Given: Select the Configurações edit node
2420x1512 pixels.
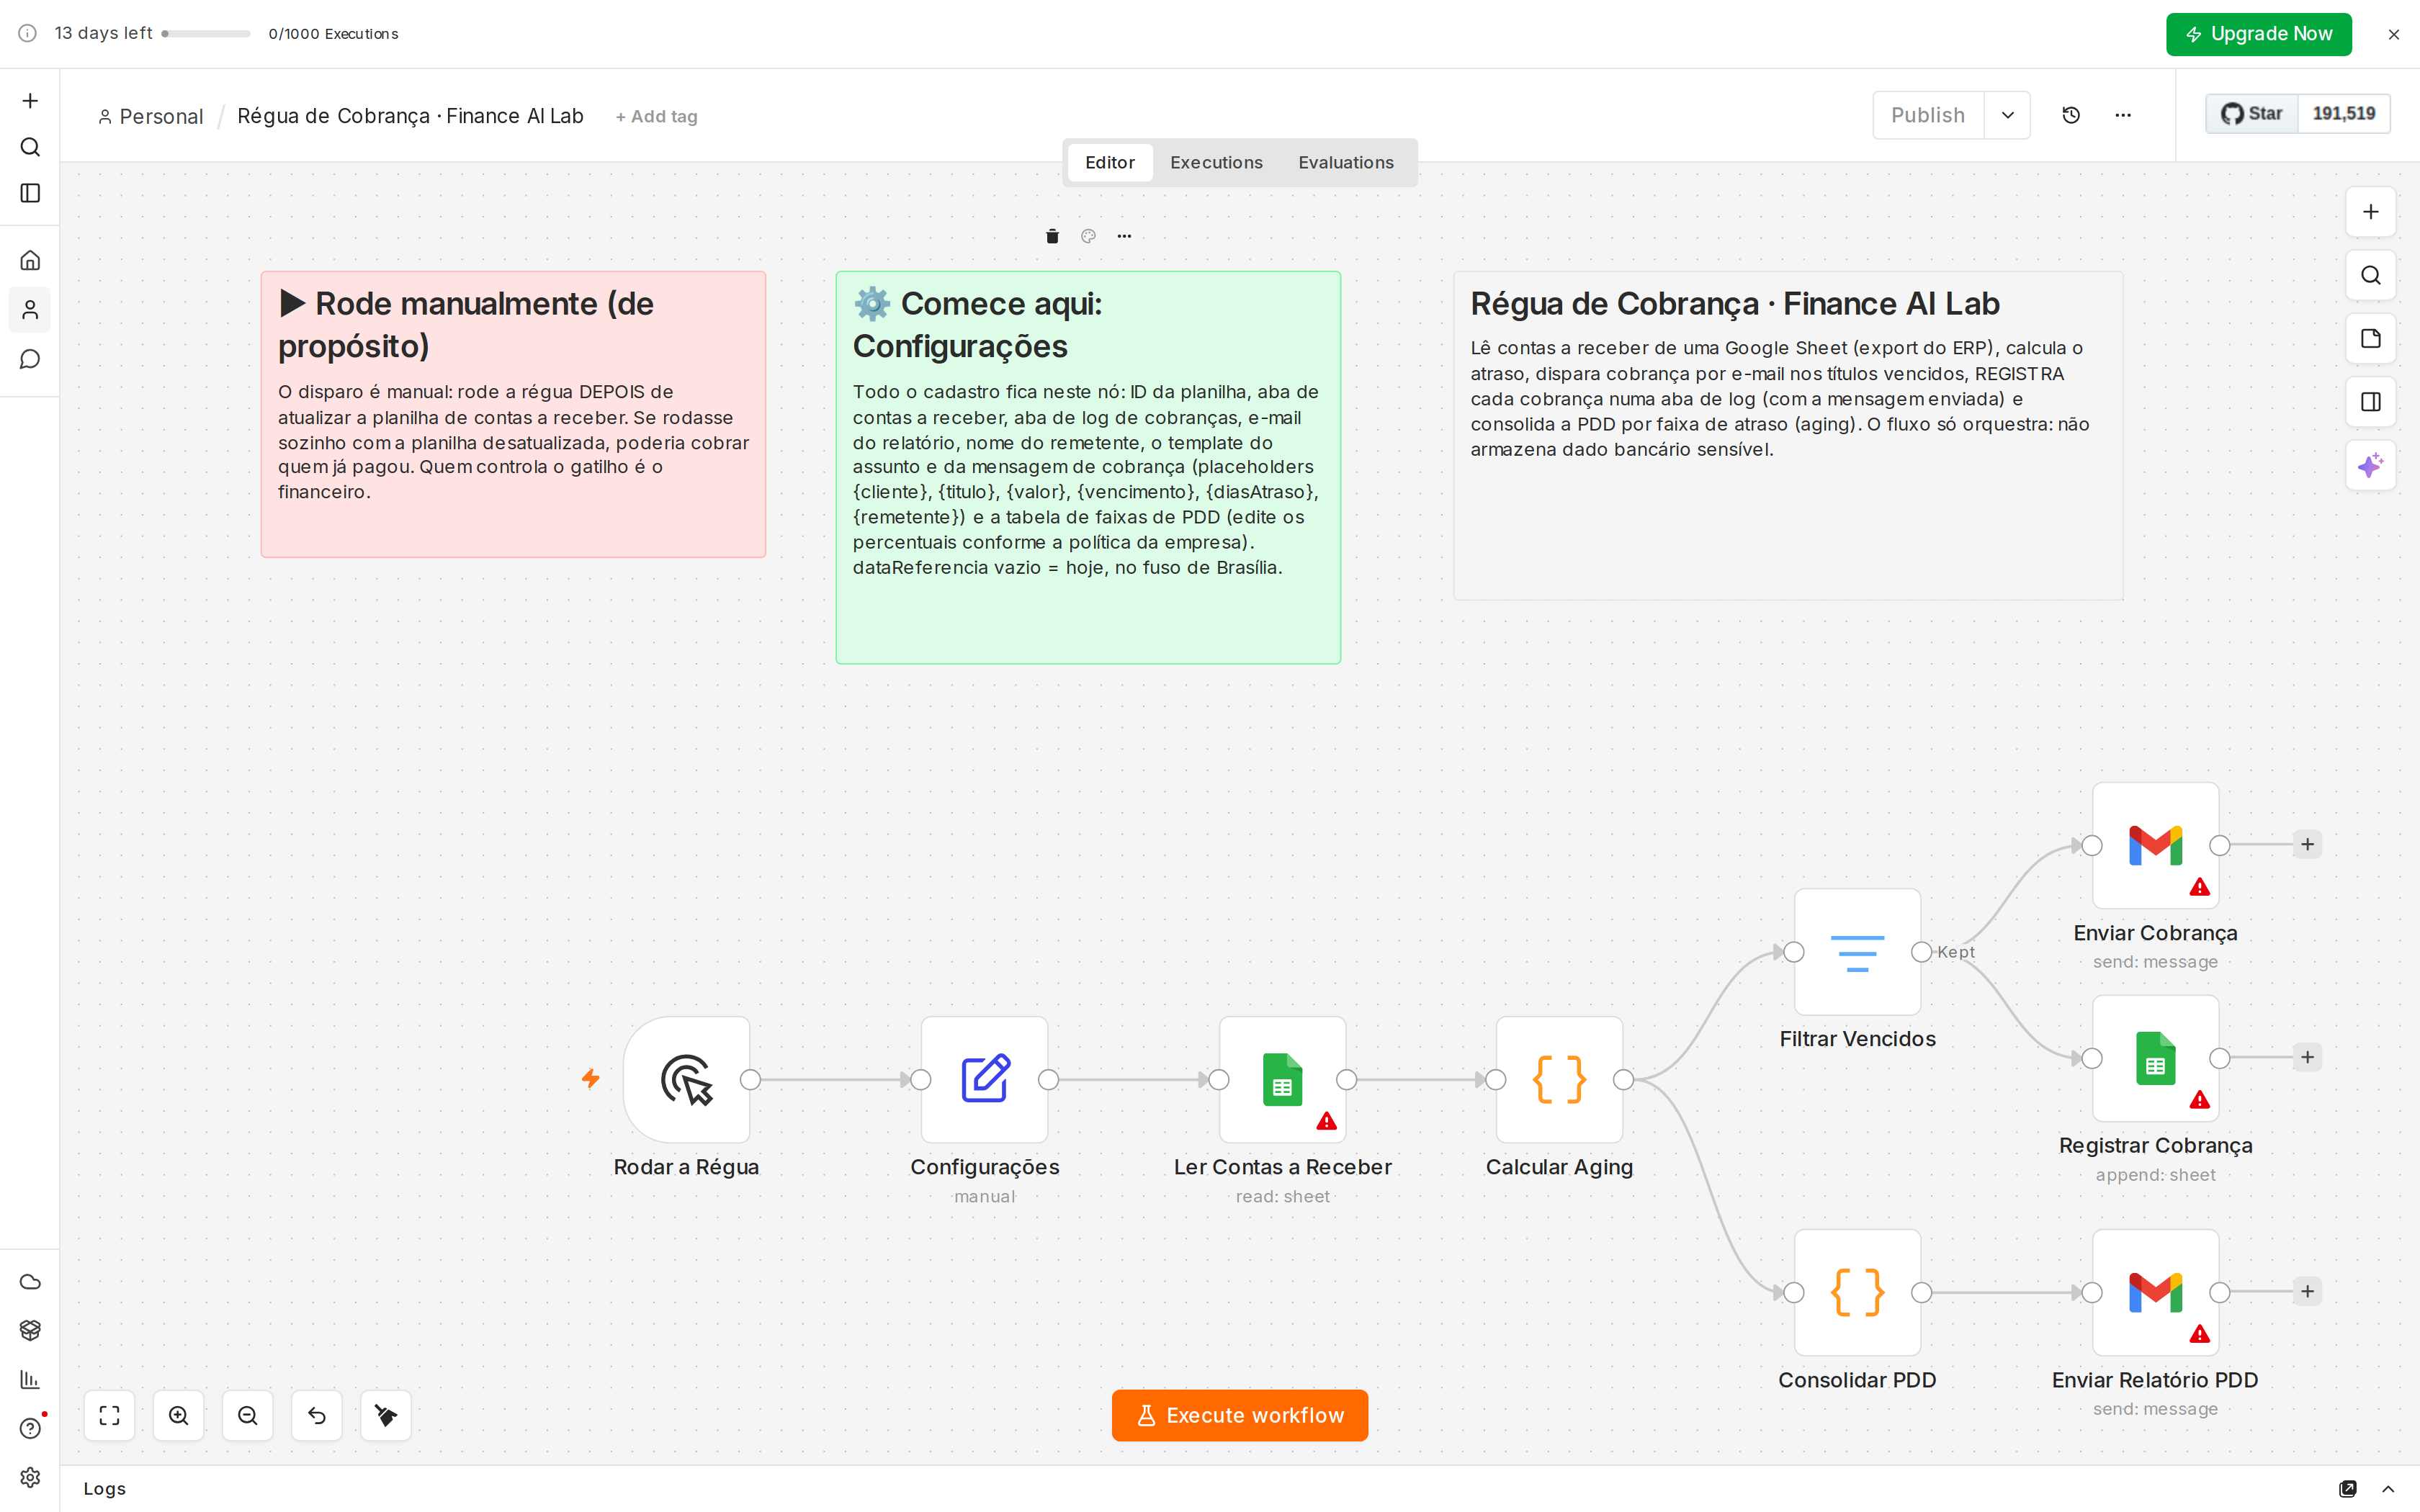Looking at the screenshot, I should coord(984,1080).
